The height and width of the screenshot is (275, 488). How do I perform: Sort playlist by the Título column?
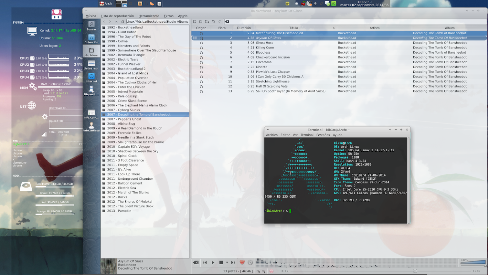(x=294, y=28)
